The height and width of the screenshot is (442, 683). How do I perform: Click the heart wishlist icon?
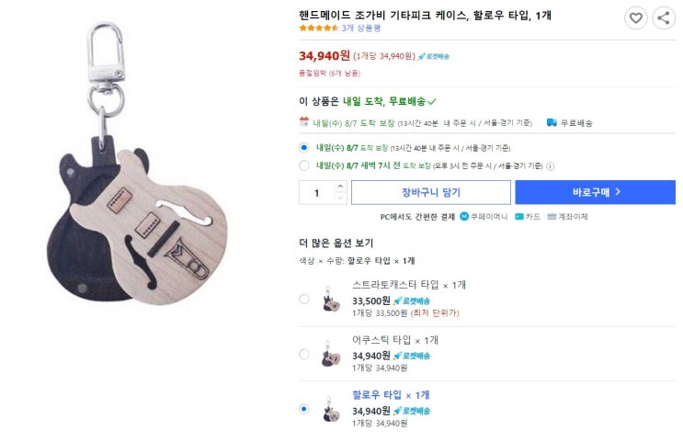pos(635,17)
